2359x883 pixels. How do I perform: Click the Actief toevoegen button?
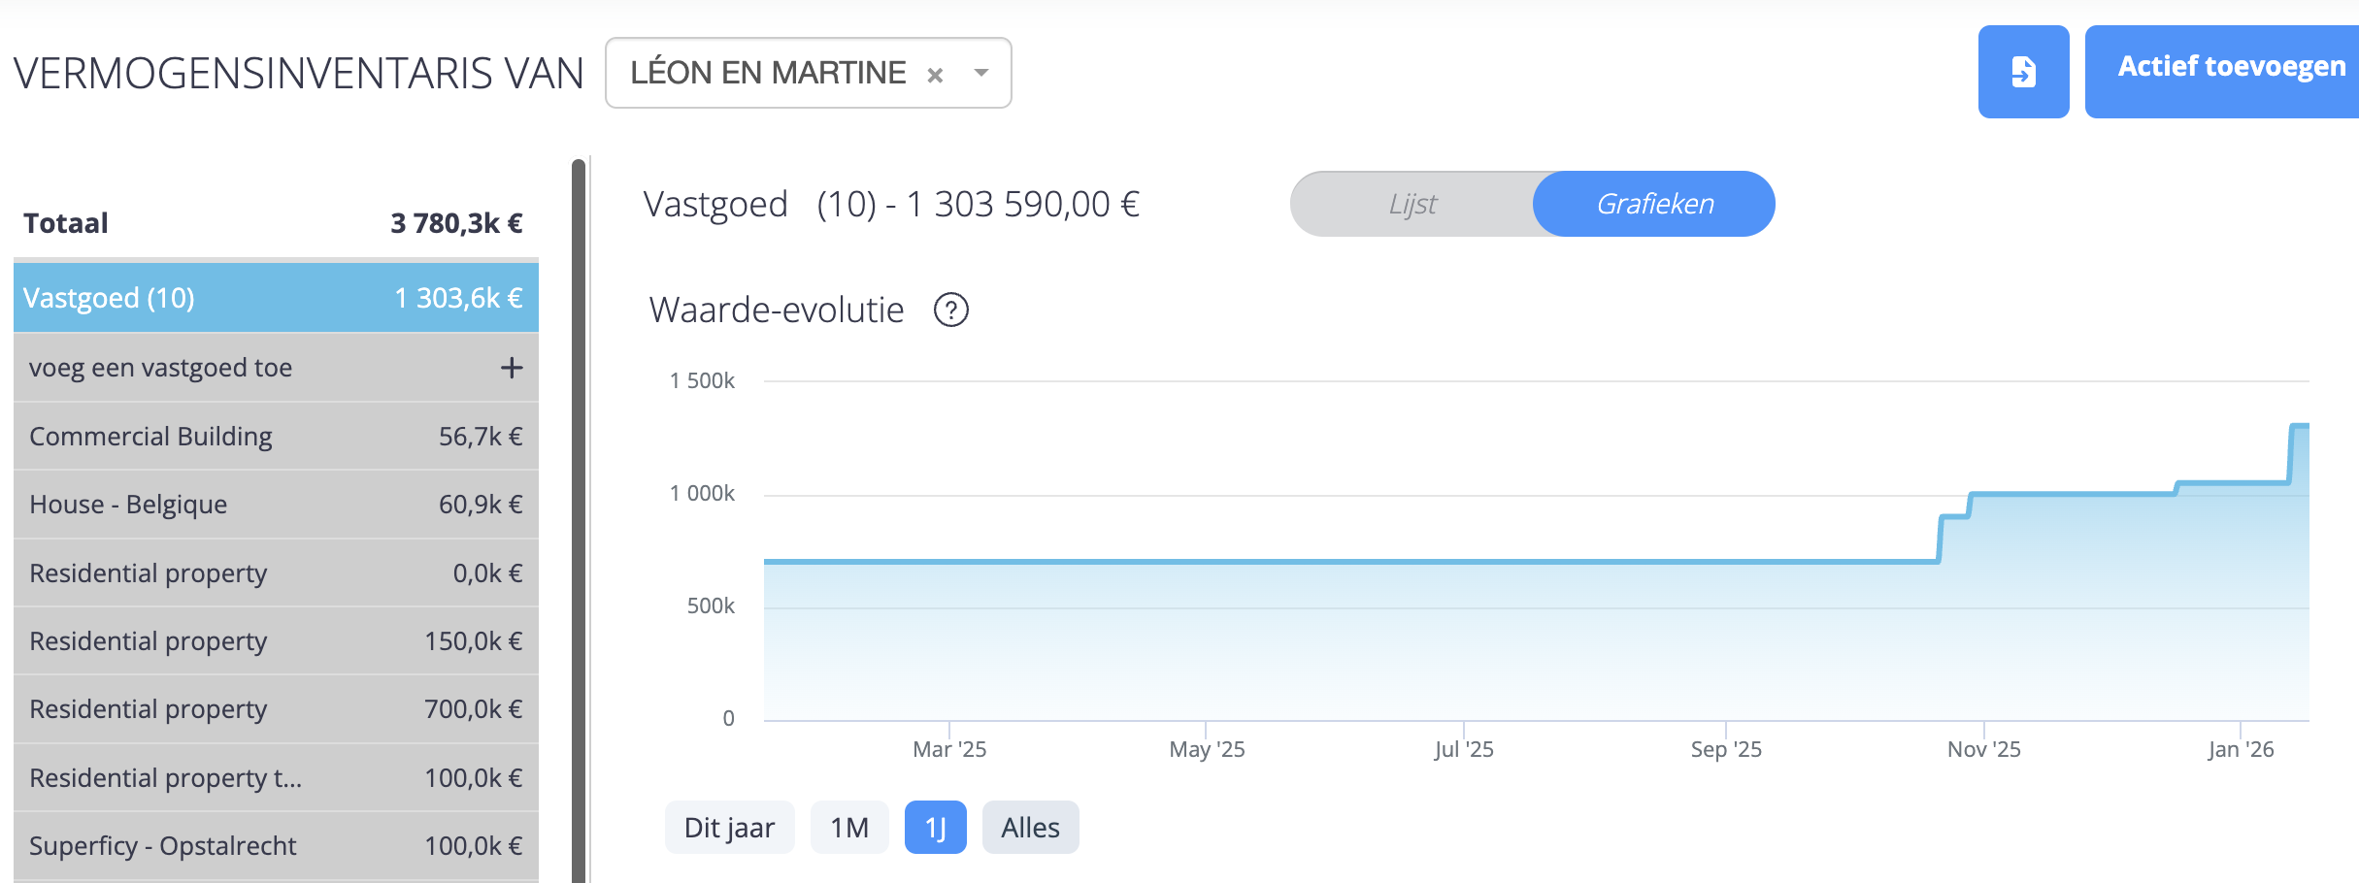coord(2231,68)
